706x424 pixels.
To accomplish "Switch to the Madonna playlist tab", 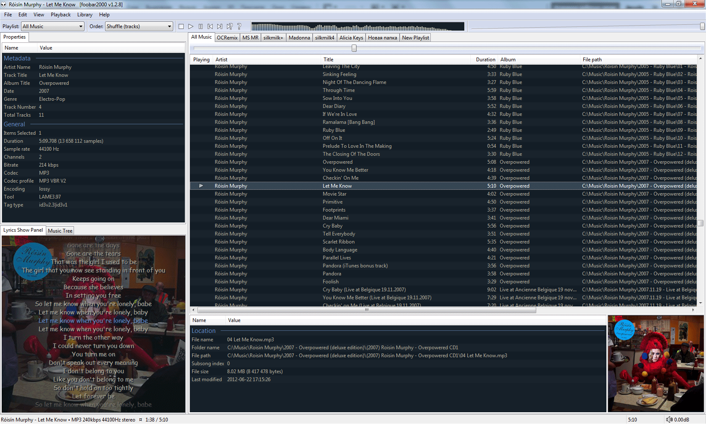I will click(x=299, y=38).
